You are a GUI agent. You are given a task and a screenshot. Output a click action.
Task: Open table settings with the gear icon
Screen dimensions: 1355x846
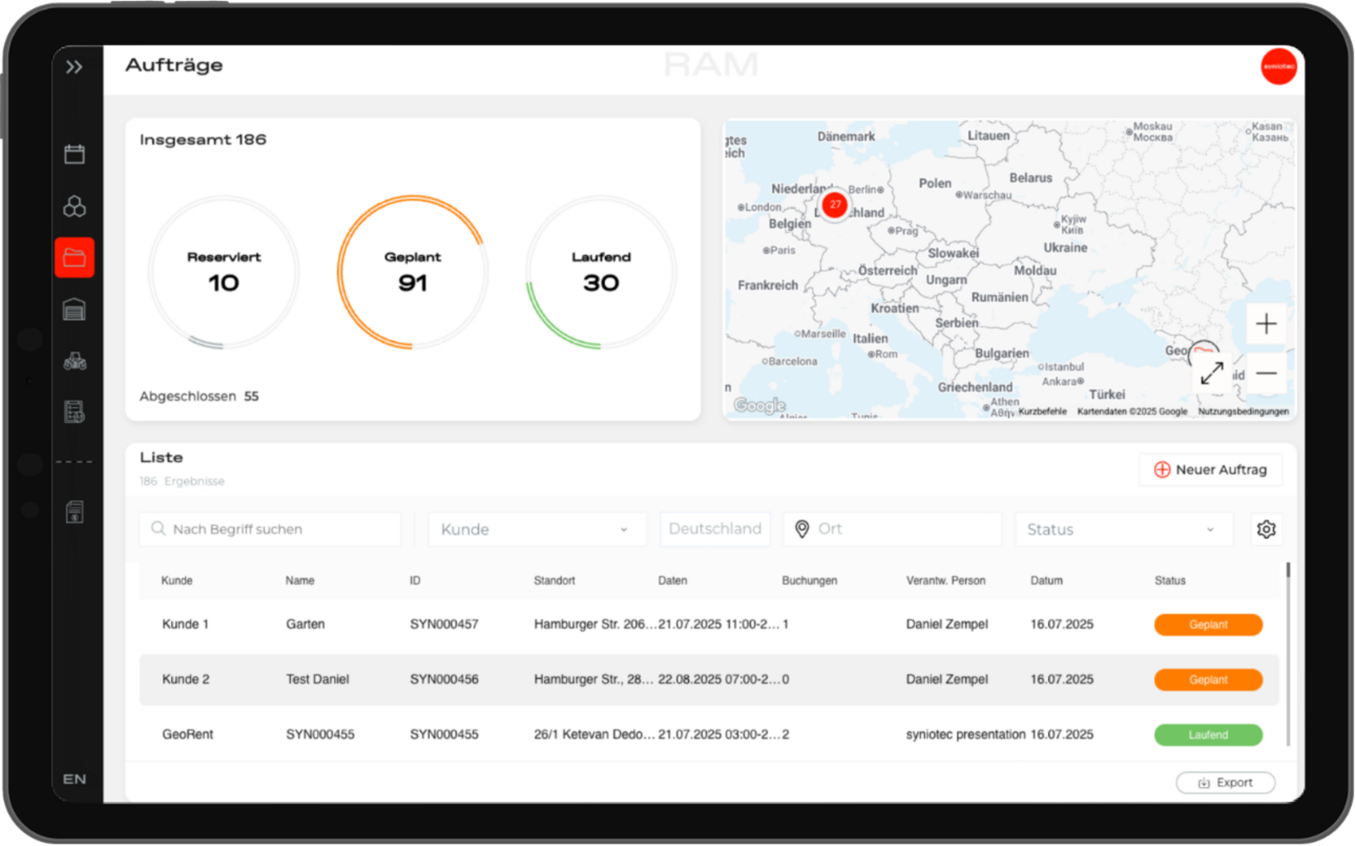tap(1266, 529)
